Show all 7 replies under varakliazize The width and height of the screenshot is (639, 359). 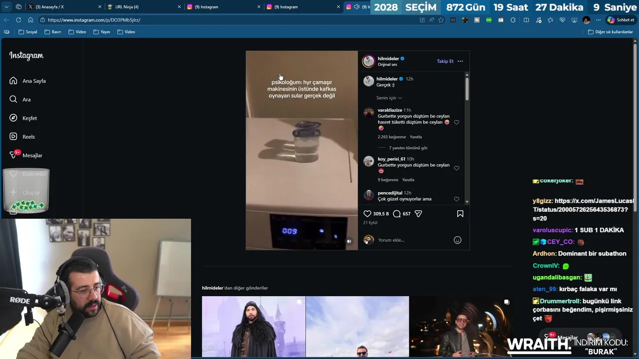tap(408, 148)
